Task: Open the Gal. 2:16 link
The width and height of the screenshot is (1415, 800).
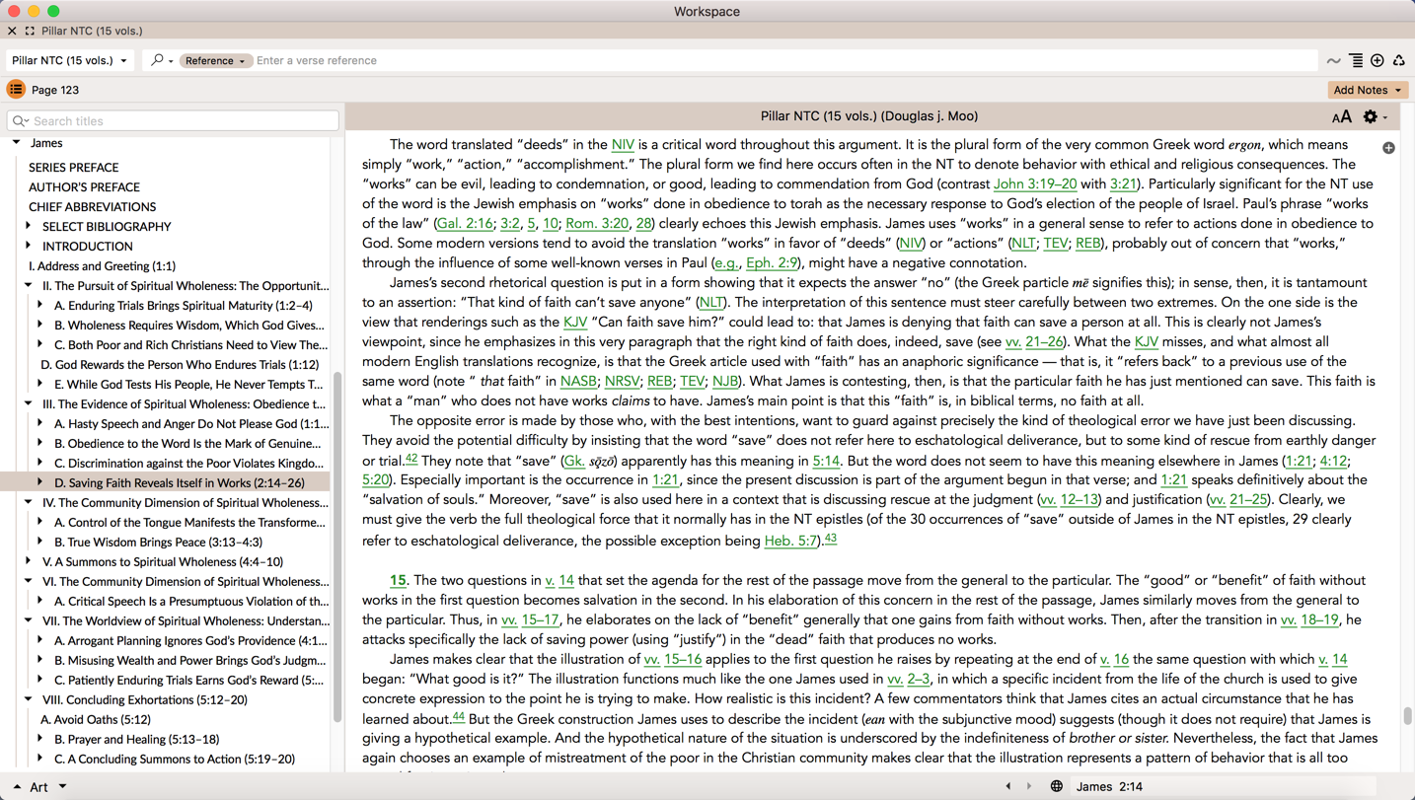Action: (464, 223)
